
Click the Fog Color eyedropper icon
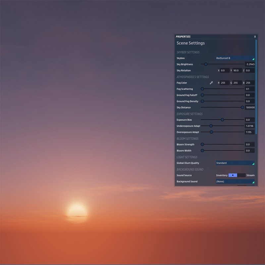[x=211, y=83]
